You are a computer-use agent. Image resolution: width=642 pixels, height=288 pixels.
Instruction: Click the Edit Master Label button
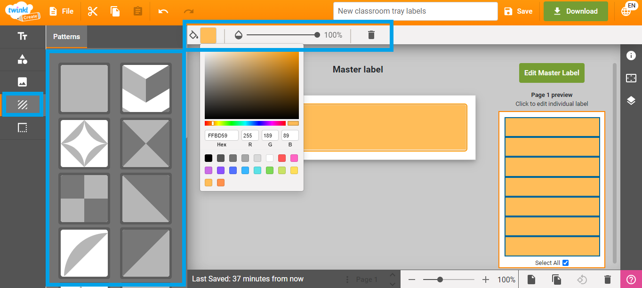pos(552,73)
